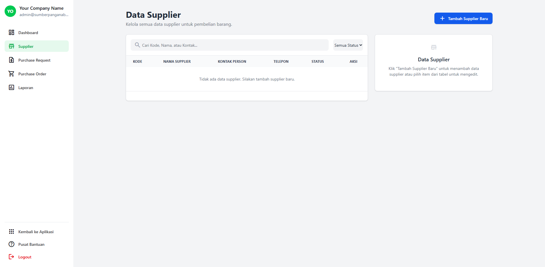Open Purchase Order using the cart icon
The height and width of the screenshot is (267, 545).
coord(11,74)
